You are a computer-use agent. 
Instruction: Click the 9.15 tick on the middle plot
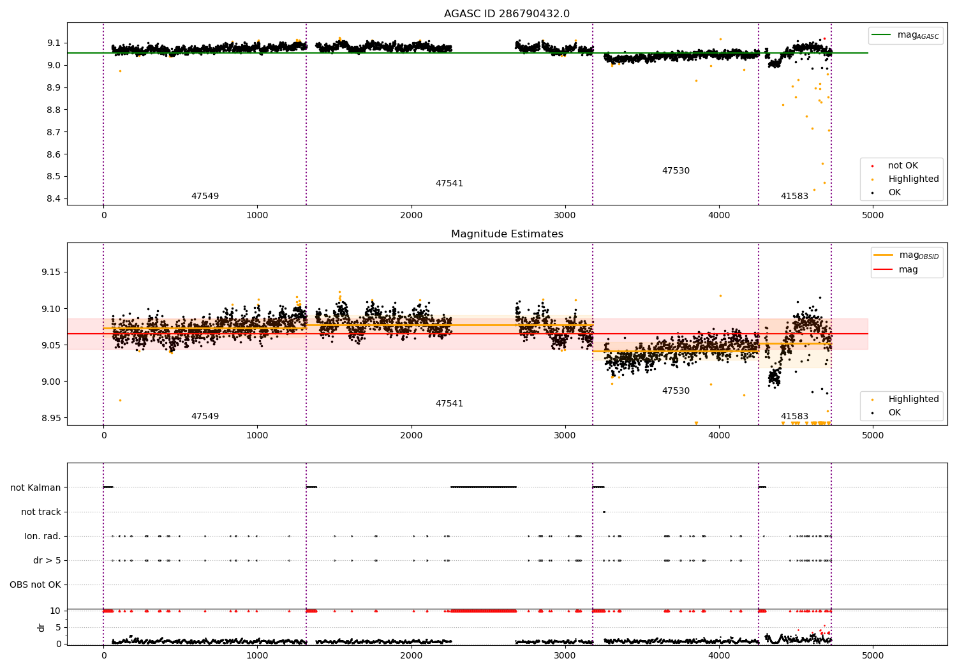point(51,272)
